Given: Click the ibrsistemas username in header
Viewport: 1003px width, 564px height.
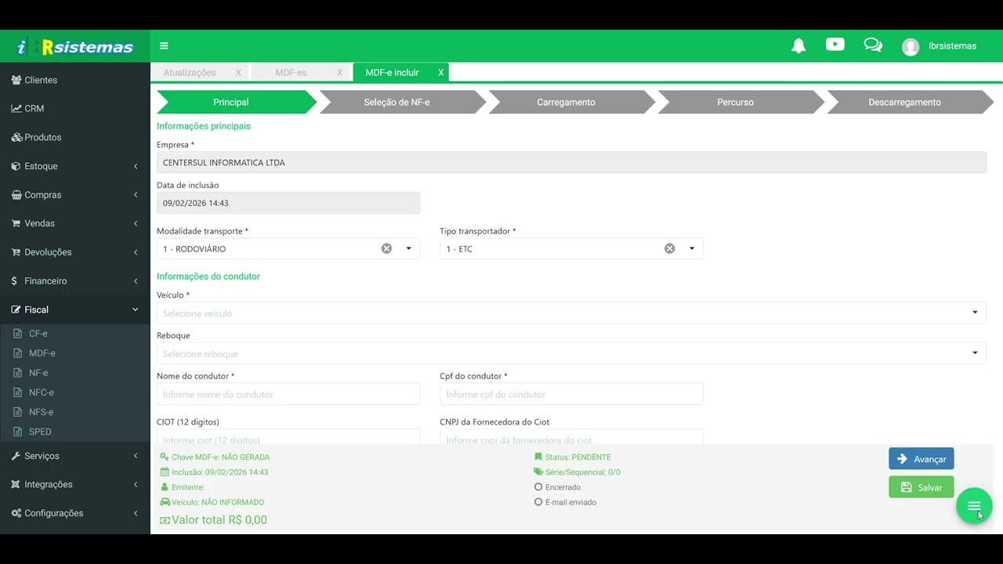Looking at the screenshot, I should pos(952,46).
